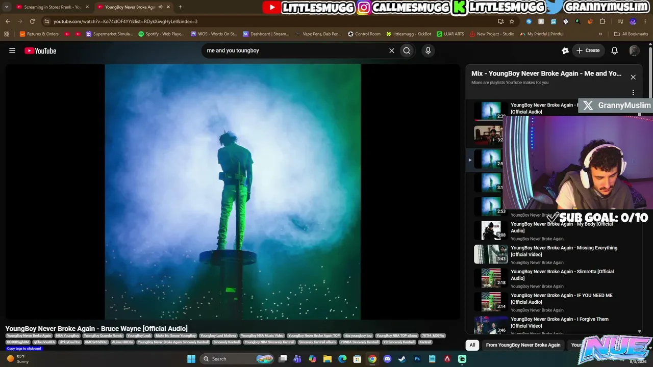Open Control Room bookmark
This screenshot has width=653, height=367.
point(364,34)
